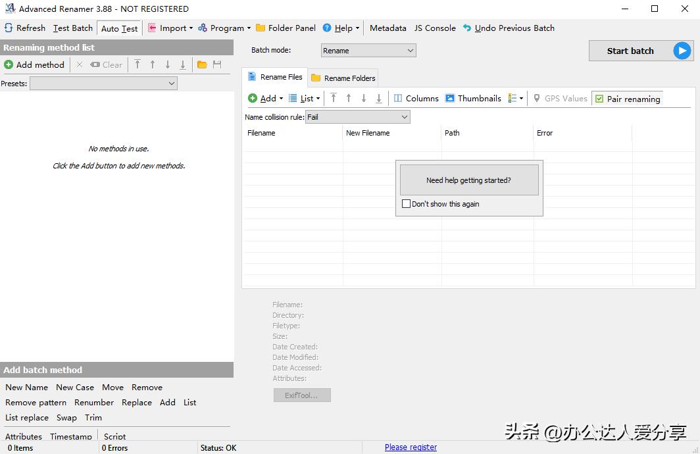Click the Need help getting started button
The image size is (700, 454).
(468, 180)
